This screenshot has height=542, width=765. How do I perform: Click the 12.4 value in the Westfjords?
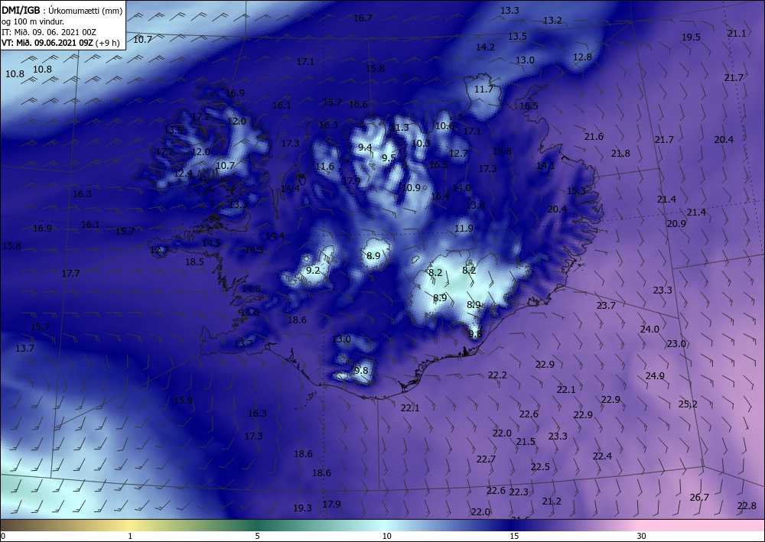coord(183,173)
